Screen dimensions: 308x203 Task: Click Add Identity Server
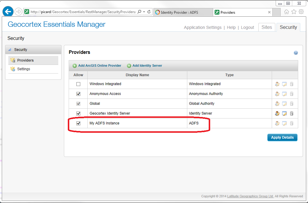click(144, 65)
